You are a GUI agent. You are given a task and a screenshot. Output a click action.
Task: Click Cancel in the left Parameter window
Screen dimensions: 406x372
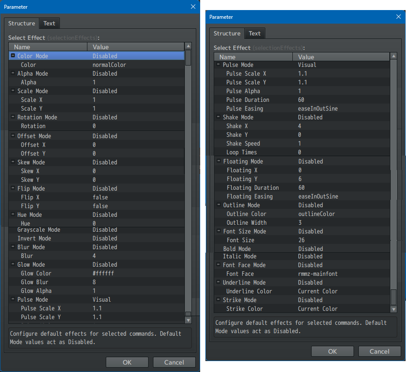coord(174,362)
